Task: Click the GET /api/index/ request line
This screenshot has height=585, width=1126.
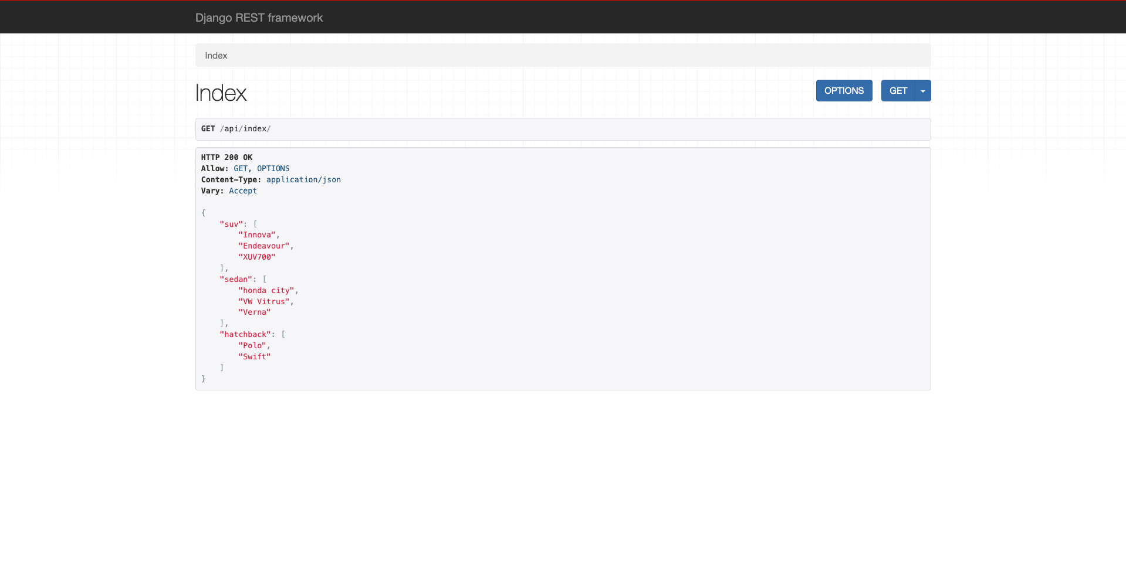Action: point(236,129)
